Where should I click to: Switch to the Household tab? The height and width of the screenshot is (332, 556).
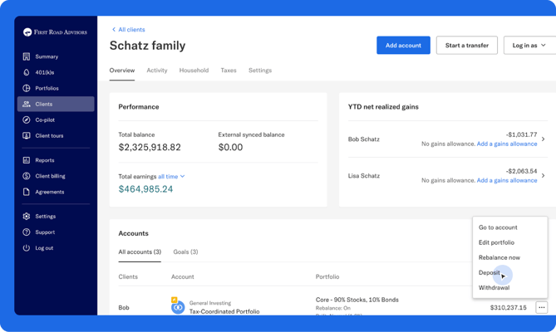coord(194,71)
